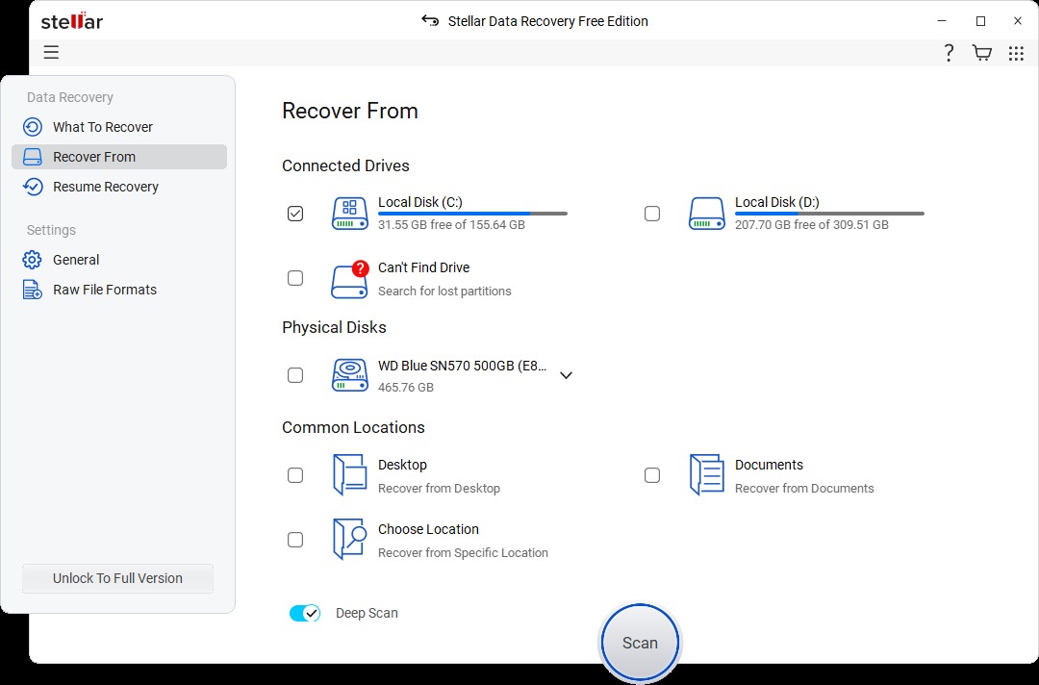The width and height of the screenshot is (1039, 685).
Task: Click the Scan button
Action: pos(639,642)
